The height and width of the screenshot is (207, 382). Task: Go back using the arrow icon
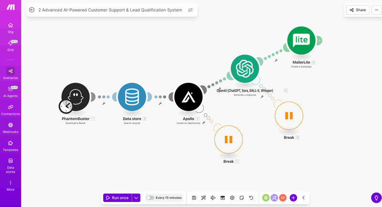pyautogui.click(x=32, y=10)
